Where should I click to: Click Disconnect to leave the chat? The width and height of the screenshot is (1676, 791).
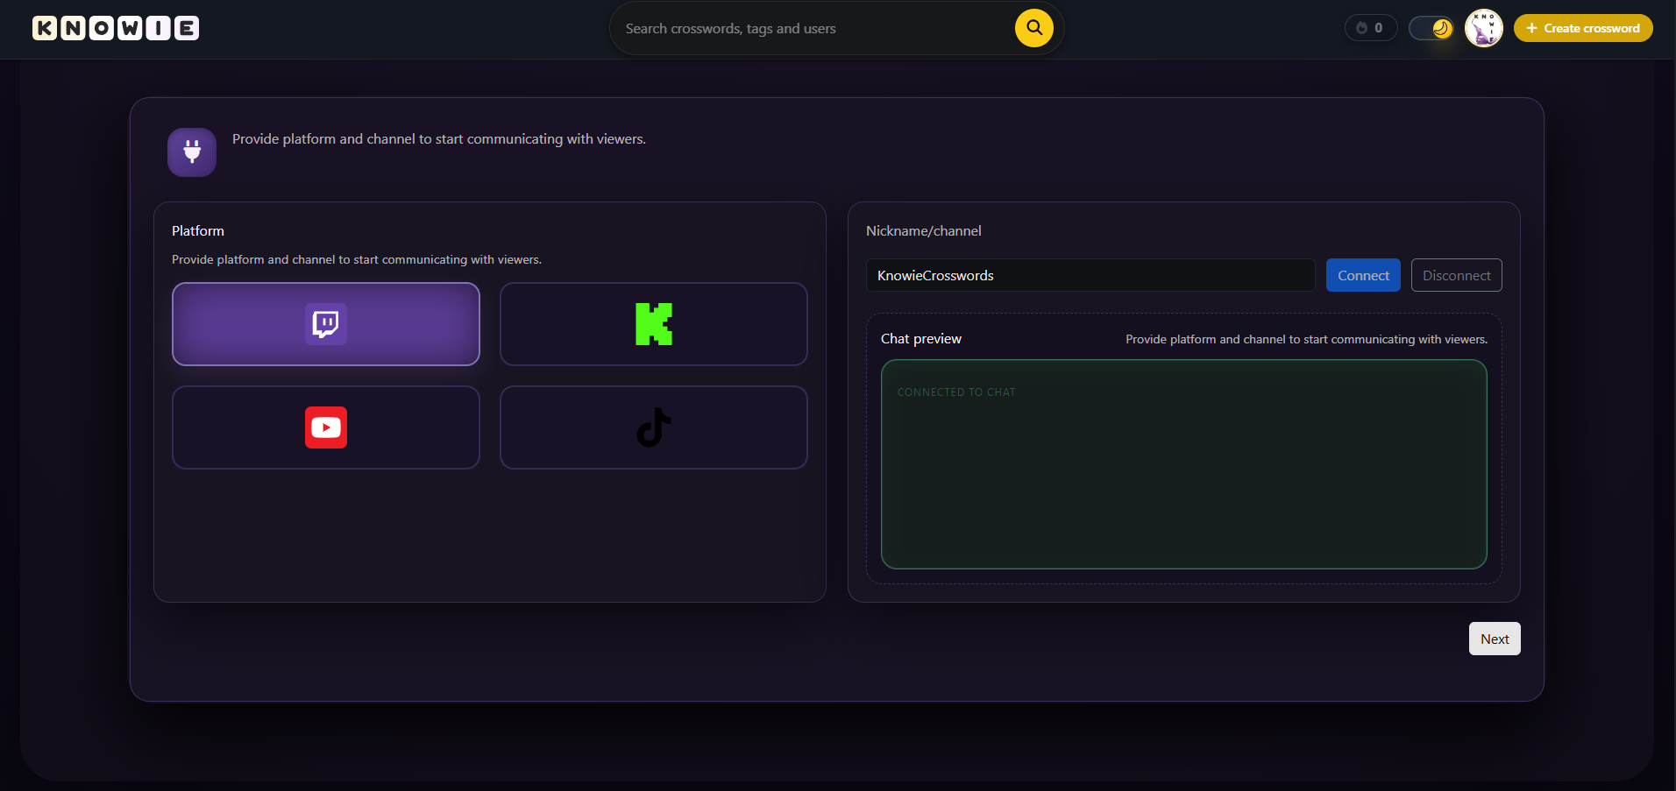(1456, 274)
